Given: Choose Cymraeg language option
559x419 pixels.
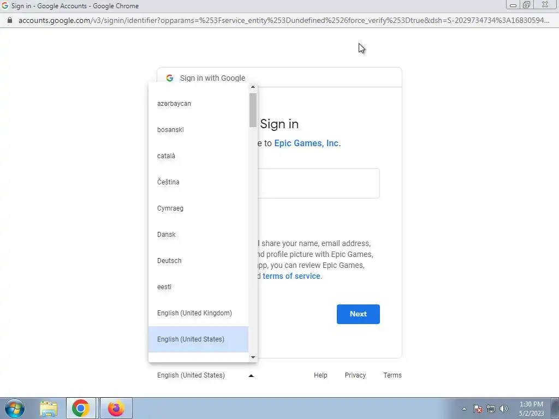Looking at the screenshot, I should coord(198,208).
